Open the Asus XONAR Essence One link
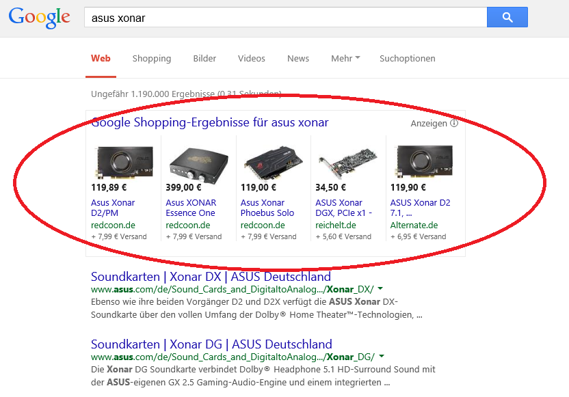 pyautogui.click(x=191, y=208)
